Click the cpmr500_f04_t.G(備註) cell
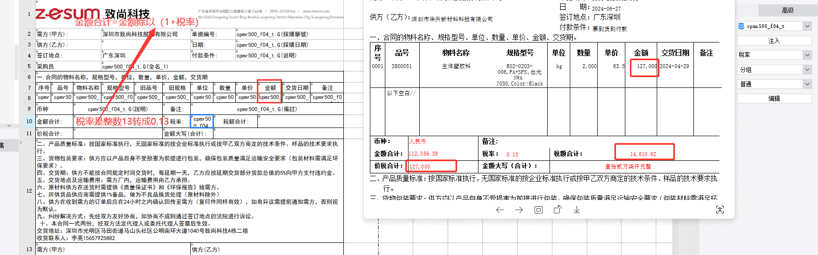This screenshot has height=255, width=818. point(267,109)
